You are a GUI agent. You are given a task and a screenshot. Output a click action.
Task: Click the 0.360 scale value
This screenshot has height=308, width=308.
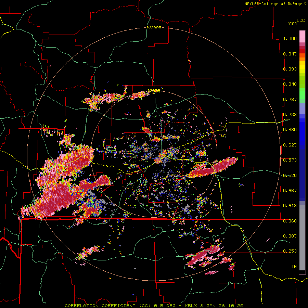(290, 221)
